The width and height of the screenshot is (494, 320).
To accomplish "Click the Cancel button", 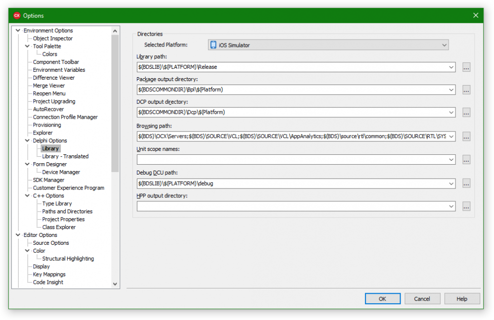I will [422, 299].
